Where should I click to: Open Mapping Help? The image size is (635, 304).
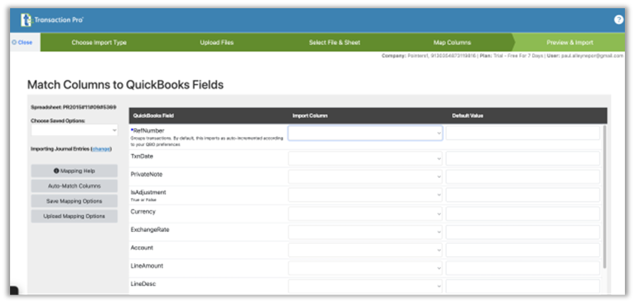coord(74,171)
